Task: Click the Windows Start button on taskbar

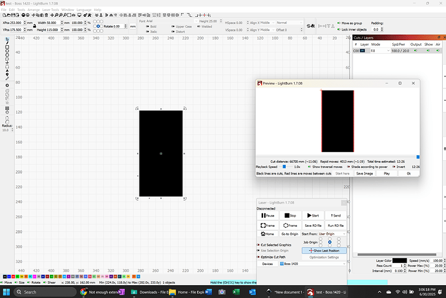Action: (x=6, y=292)
